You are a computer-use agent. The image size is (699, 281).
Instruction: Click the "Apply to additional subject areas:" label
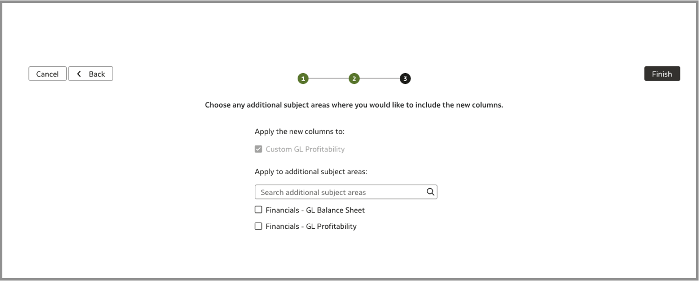point(311,171)
